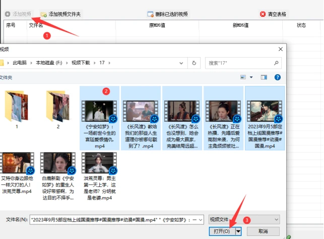
Task: Select the folder named 2
Action: pos(58,109)
